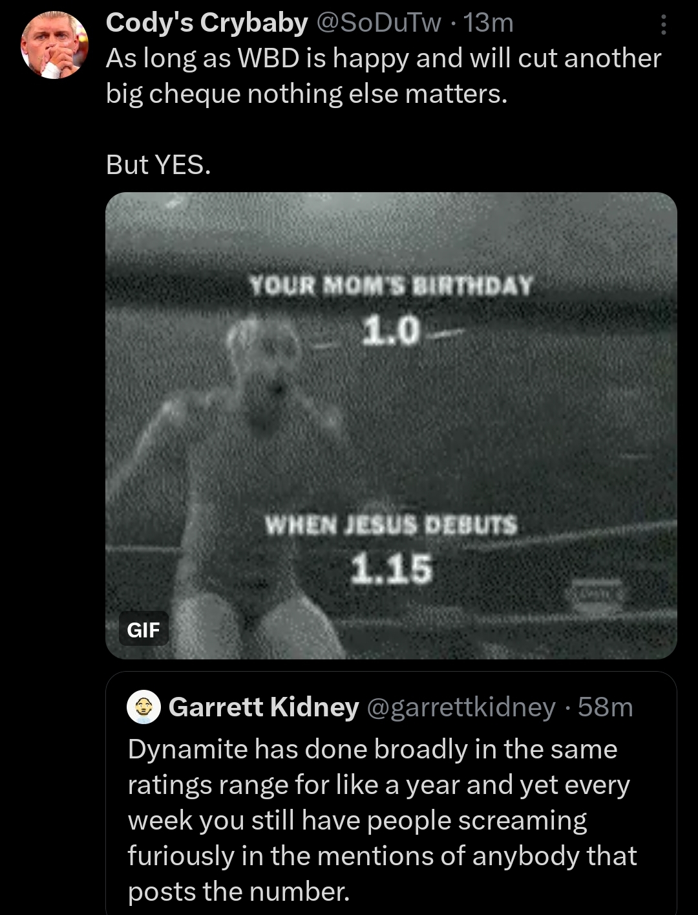Tap the 'YOUR MOM'S BIRTHDAY' caption in GIF
698x915 pixels.
(x=392, y=285)
